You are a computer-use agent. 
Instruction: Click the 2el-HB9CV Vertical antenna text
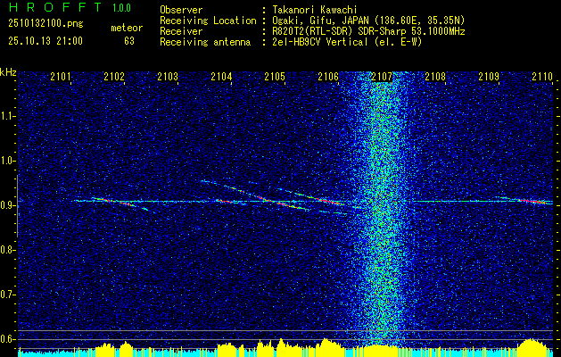347,42
